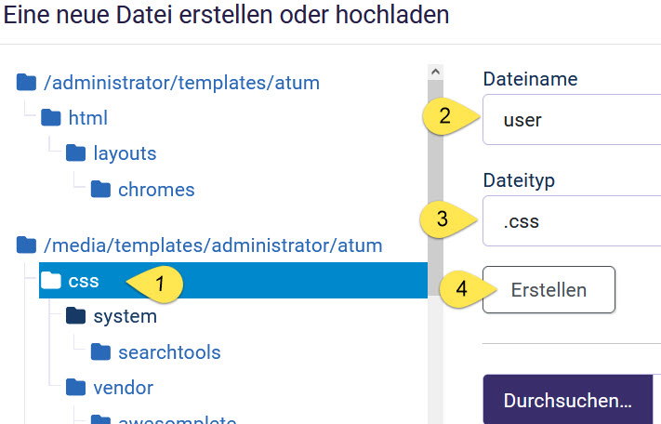Click the folder icon next to layouts

click(x=75, y=153)
